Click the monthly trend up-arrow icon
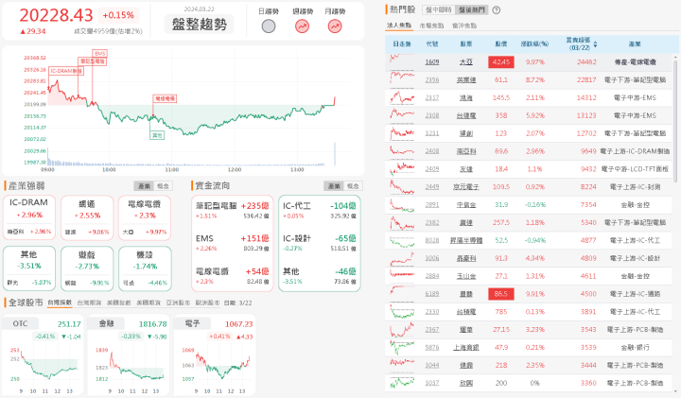This screenshot has height=398, width=681. coord(335,26)
